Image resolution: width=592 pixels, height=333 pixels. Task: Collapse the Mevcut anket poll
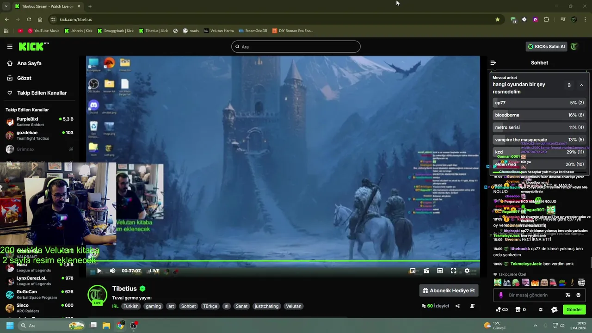[x=581, y=85]
